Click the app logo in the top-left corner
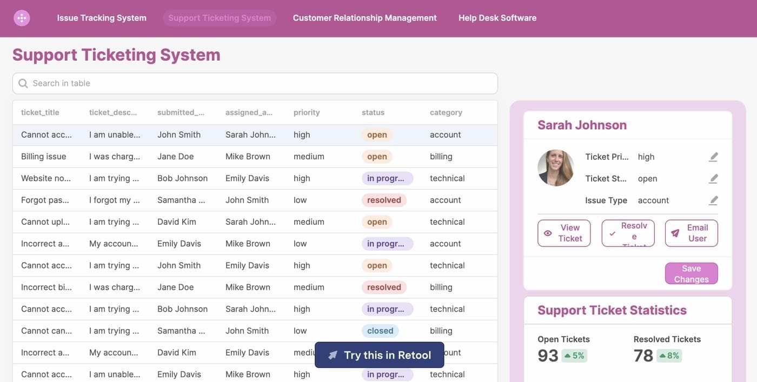This screenshot has height=382, width=757. (x=22, y=18)
